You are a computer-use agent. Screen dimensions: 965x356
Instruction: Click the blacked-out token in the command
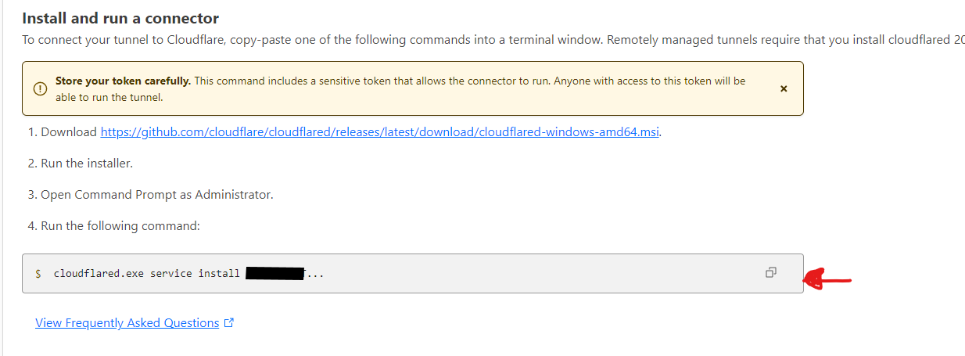[x=274, y=273]
